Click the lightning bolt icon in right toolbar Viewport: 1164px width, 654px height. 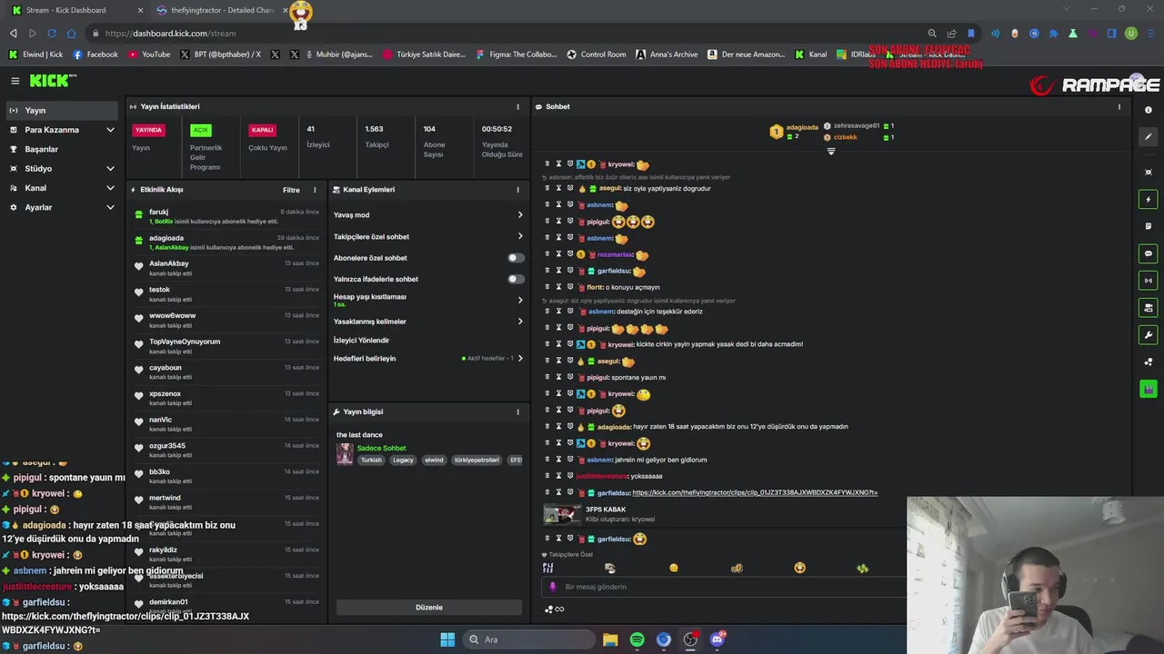click(x=1149, y=200)
